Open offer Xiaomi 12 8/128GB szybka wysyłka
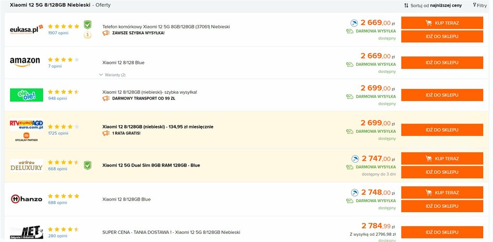The image size is (493, 242). point(150,92)
